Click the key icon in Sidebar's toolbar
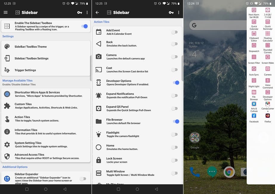The height and width of the screenshot is (194, 275). (80, 13)
